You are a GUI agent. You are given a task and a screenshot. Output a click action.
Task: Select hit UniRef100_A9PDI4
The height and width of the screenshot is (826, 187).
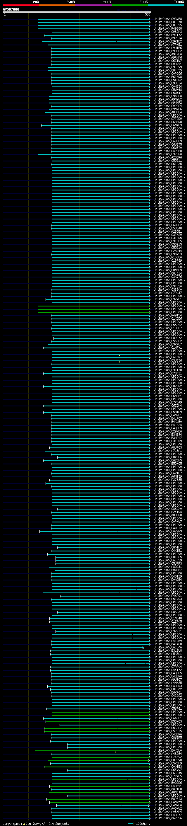click(x=168, y=38)
